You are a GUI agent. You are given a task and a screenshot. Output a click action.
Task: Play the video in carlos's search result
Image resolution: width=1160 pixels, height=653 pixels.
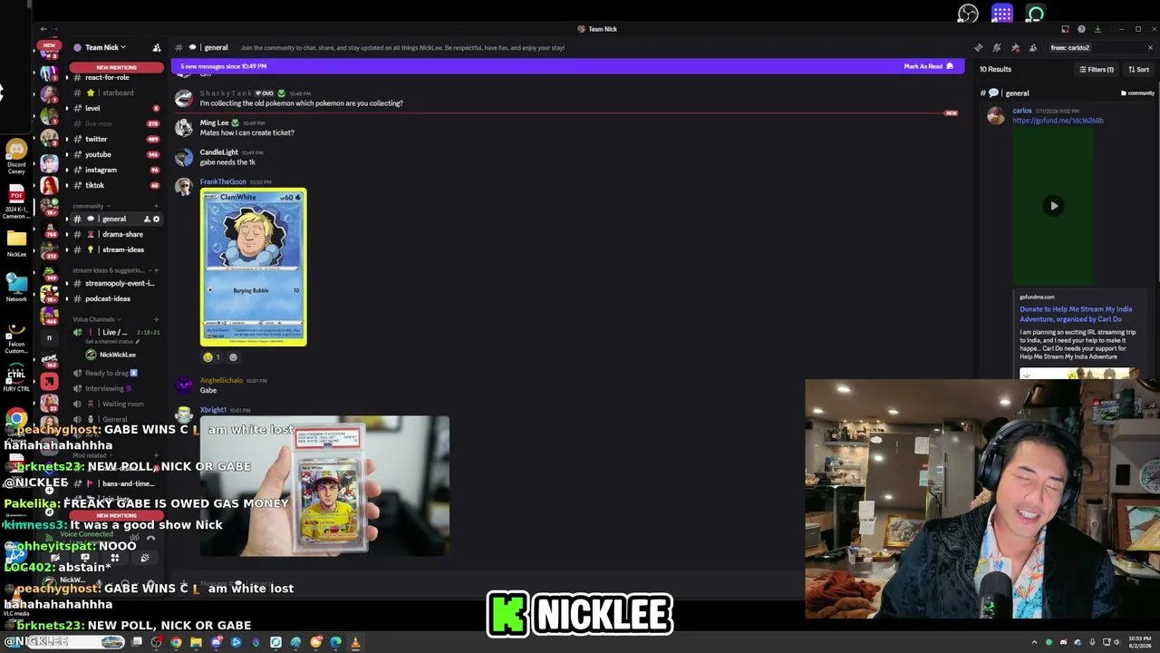[1053, 206]
